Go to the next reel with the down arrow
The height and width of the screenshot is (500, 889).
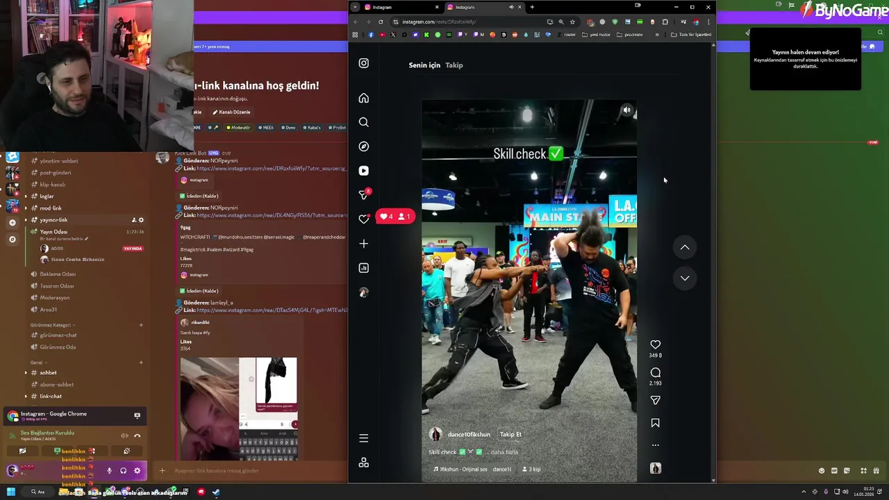pos(685,278)
